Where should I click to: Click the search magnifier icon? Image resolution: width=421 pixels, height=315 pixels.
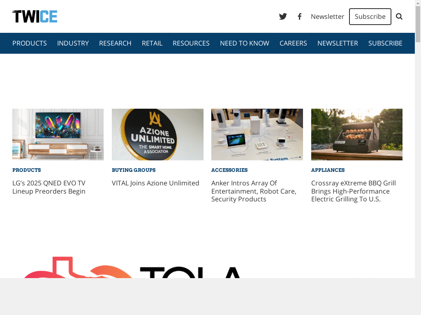[399, 16]
